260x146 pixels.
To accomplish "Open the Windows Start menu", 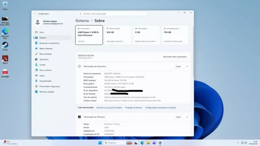I will pyautogui.click(x=100, y=143).
